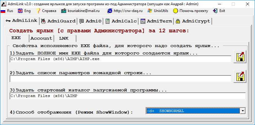Screen dimensions: 255x125
Task: Open the Admi© tab
Action: coord(90,21)
